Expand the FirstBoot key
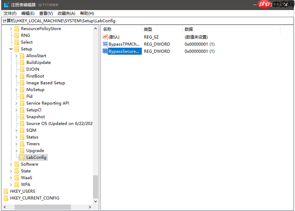Viewport: 295px width, 211px height. [x=16, y=76]
